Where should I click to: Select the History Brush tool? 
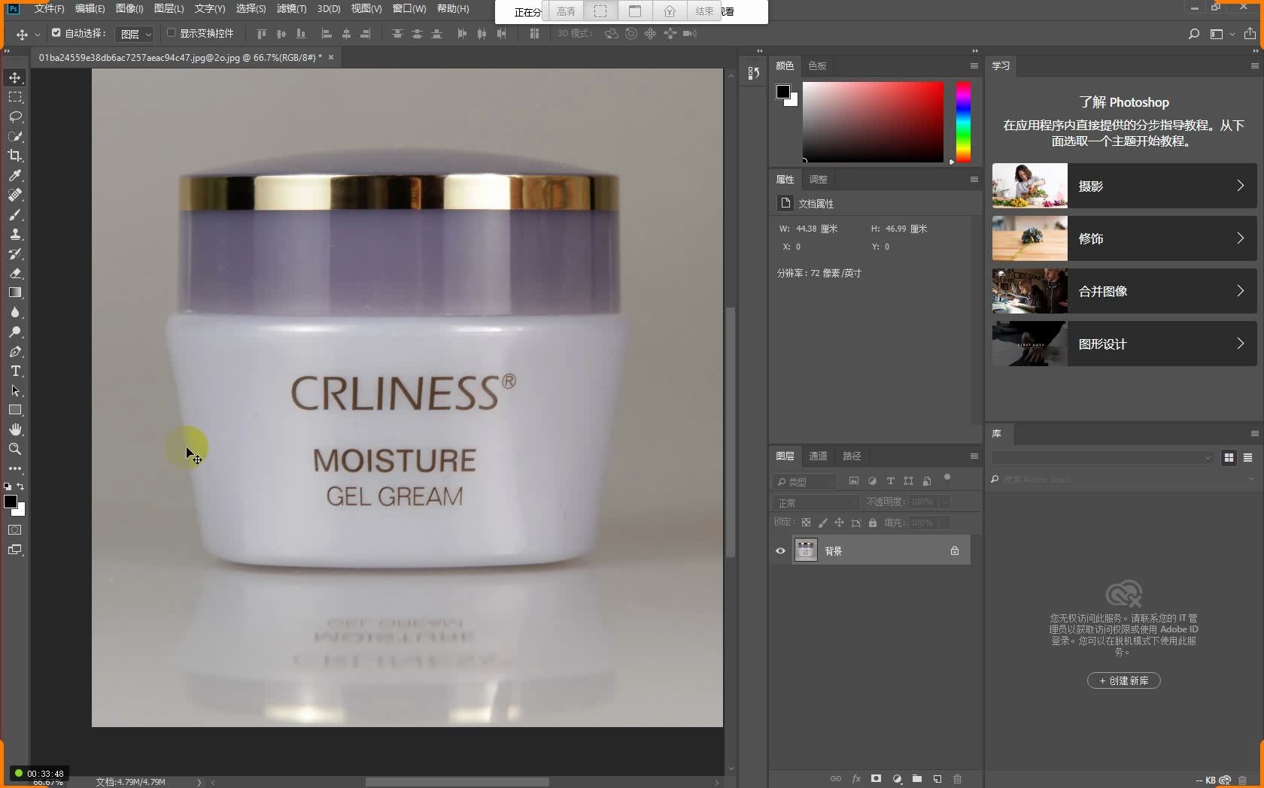pyautogui.click(x=15, y=254)
